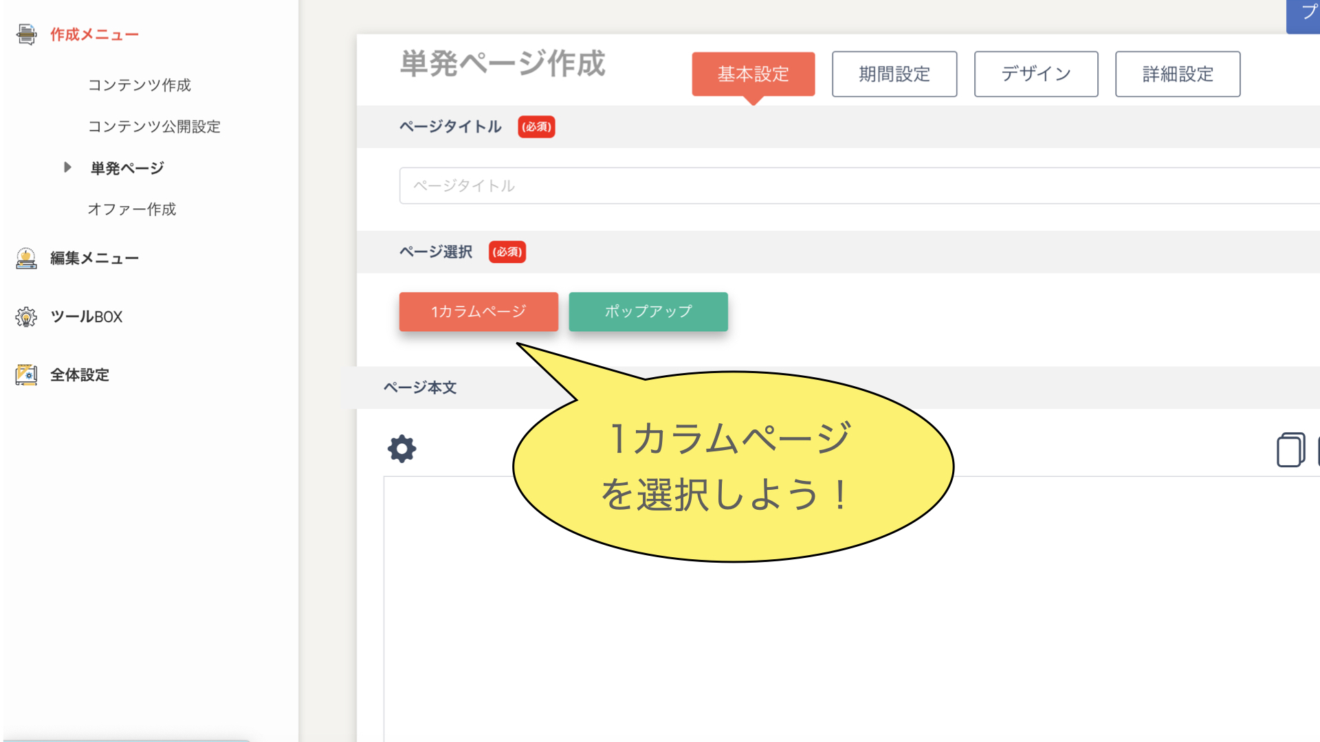This screenshot has height=742, width=1320.
Task: Open editor settings via gear icon
Action: 402,449
